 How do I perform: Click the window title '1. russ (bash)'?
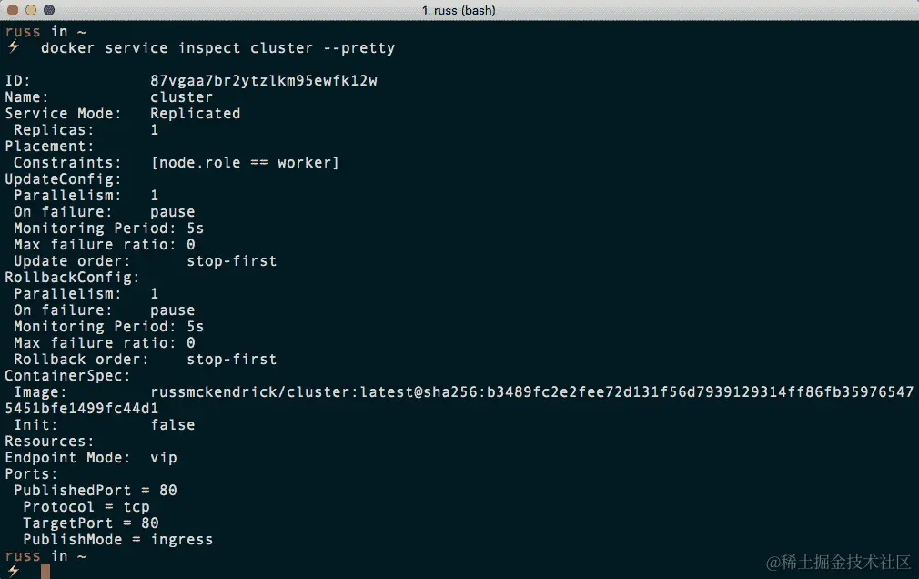(459, 11)
